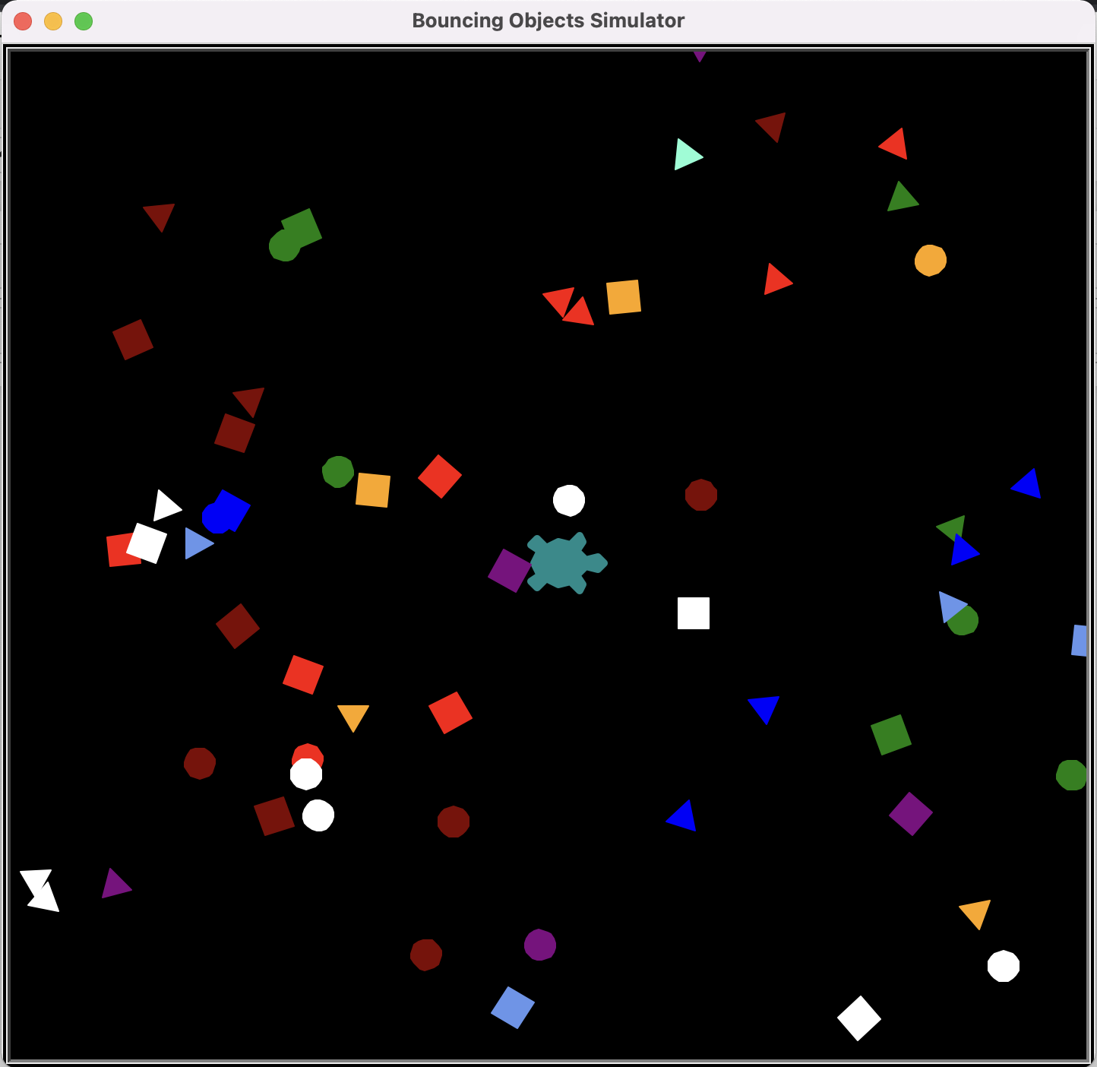Select the orange square next to a green circle
The width and height of the screenshot is (1097, 1067).
pos(373,490)
